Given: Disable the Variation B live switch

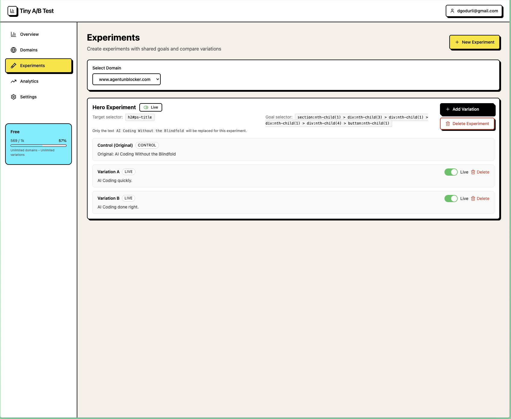Looking at the screenshot, I should (451, 199).
